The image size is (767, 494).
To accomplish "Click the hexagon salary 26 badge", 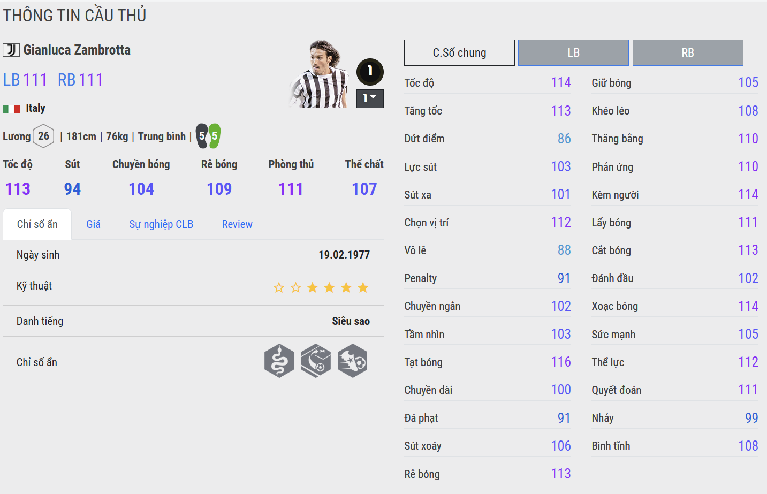I will pyautogui.click(x=43, y=136).
